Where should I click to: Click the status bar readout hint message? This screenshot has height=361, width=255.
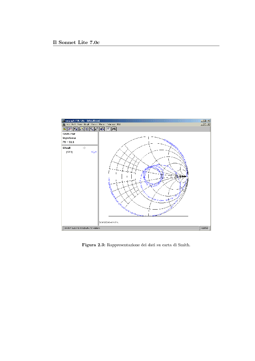(82, 228)
